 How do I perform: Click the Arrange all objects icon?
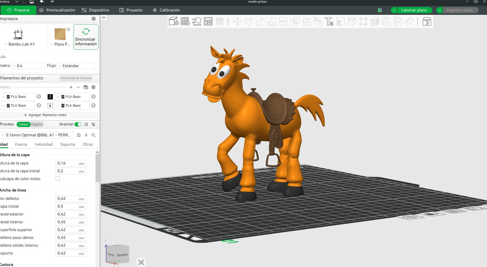[208, 21]
